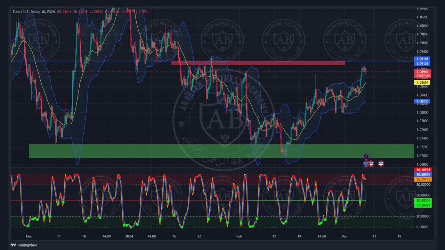Click the 22 date label on time axis
Image resolution: width=445 pixels, height=250 pixels.
tap(199, 236)
